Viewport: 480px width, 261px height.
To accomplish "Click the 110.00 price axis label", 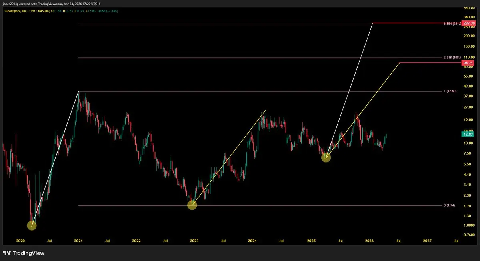I will pos(468,58).
